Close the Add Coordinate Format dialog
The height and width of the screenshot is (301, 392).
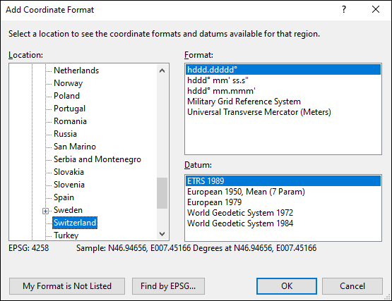376,9
